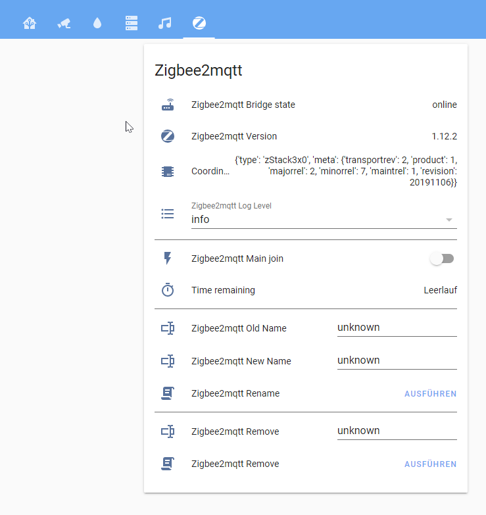486x515 pixels.
Task: Click the New Name text-field icon
Action: (168, 361)
